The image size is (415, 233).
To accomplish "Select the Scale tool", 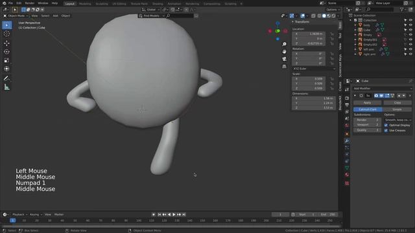I will [x=7, y=60].
